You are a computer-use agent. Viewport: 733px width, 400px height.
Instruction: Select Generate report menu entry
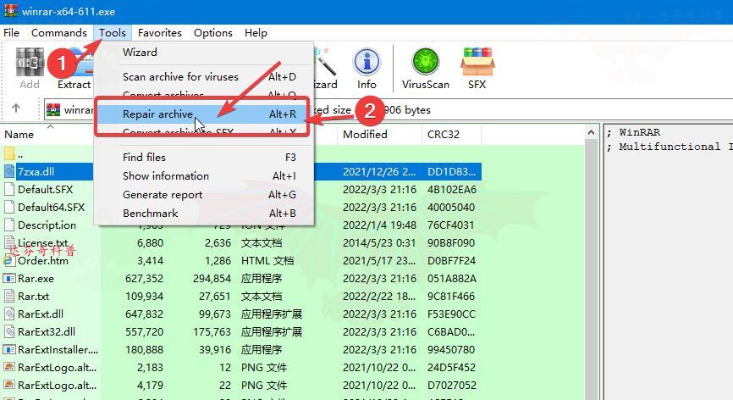tap(204, 195)
